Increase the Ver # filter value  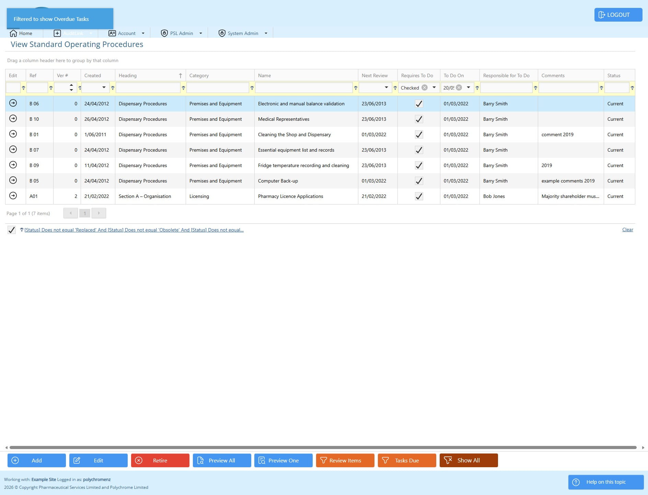point(71,85)
